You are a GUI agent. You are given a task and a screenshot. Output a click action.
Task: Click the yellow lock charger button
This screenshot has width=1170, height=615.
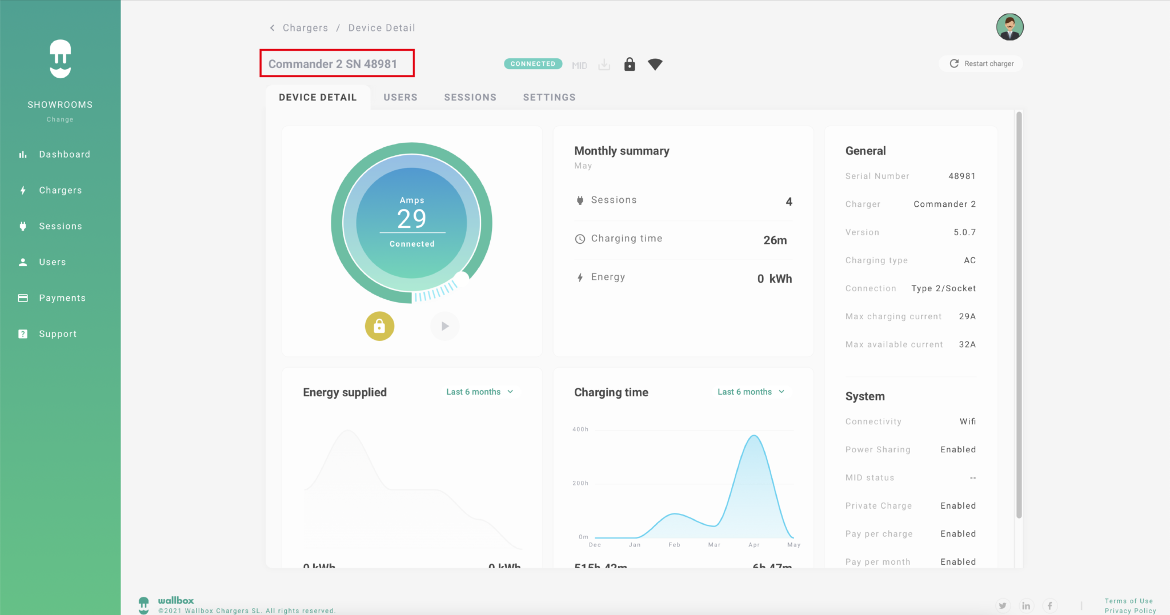pyautogui.click(x=379, y=326)
